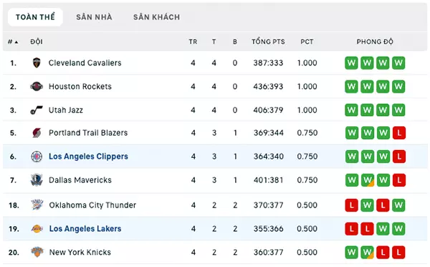Switch to the Sân Nhà tab

click(94, 17)
